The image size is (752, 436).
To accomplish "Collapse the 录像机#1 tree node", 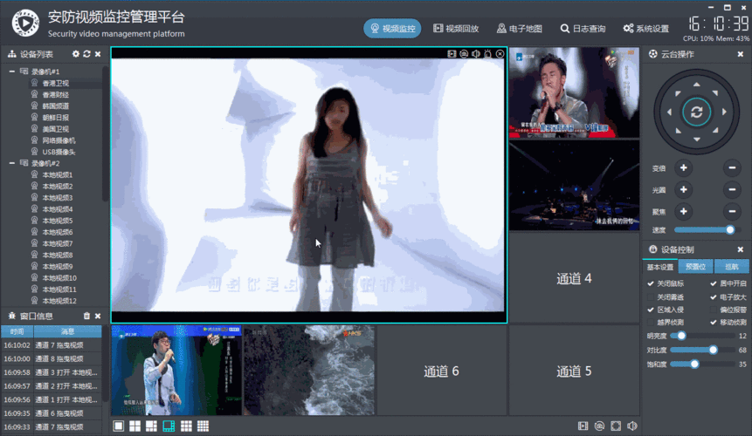I will [11, 72].
